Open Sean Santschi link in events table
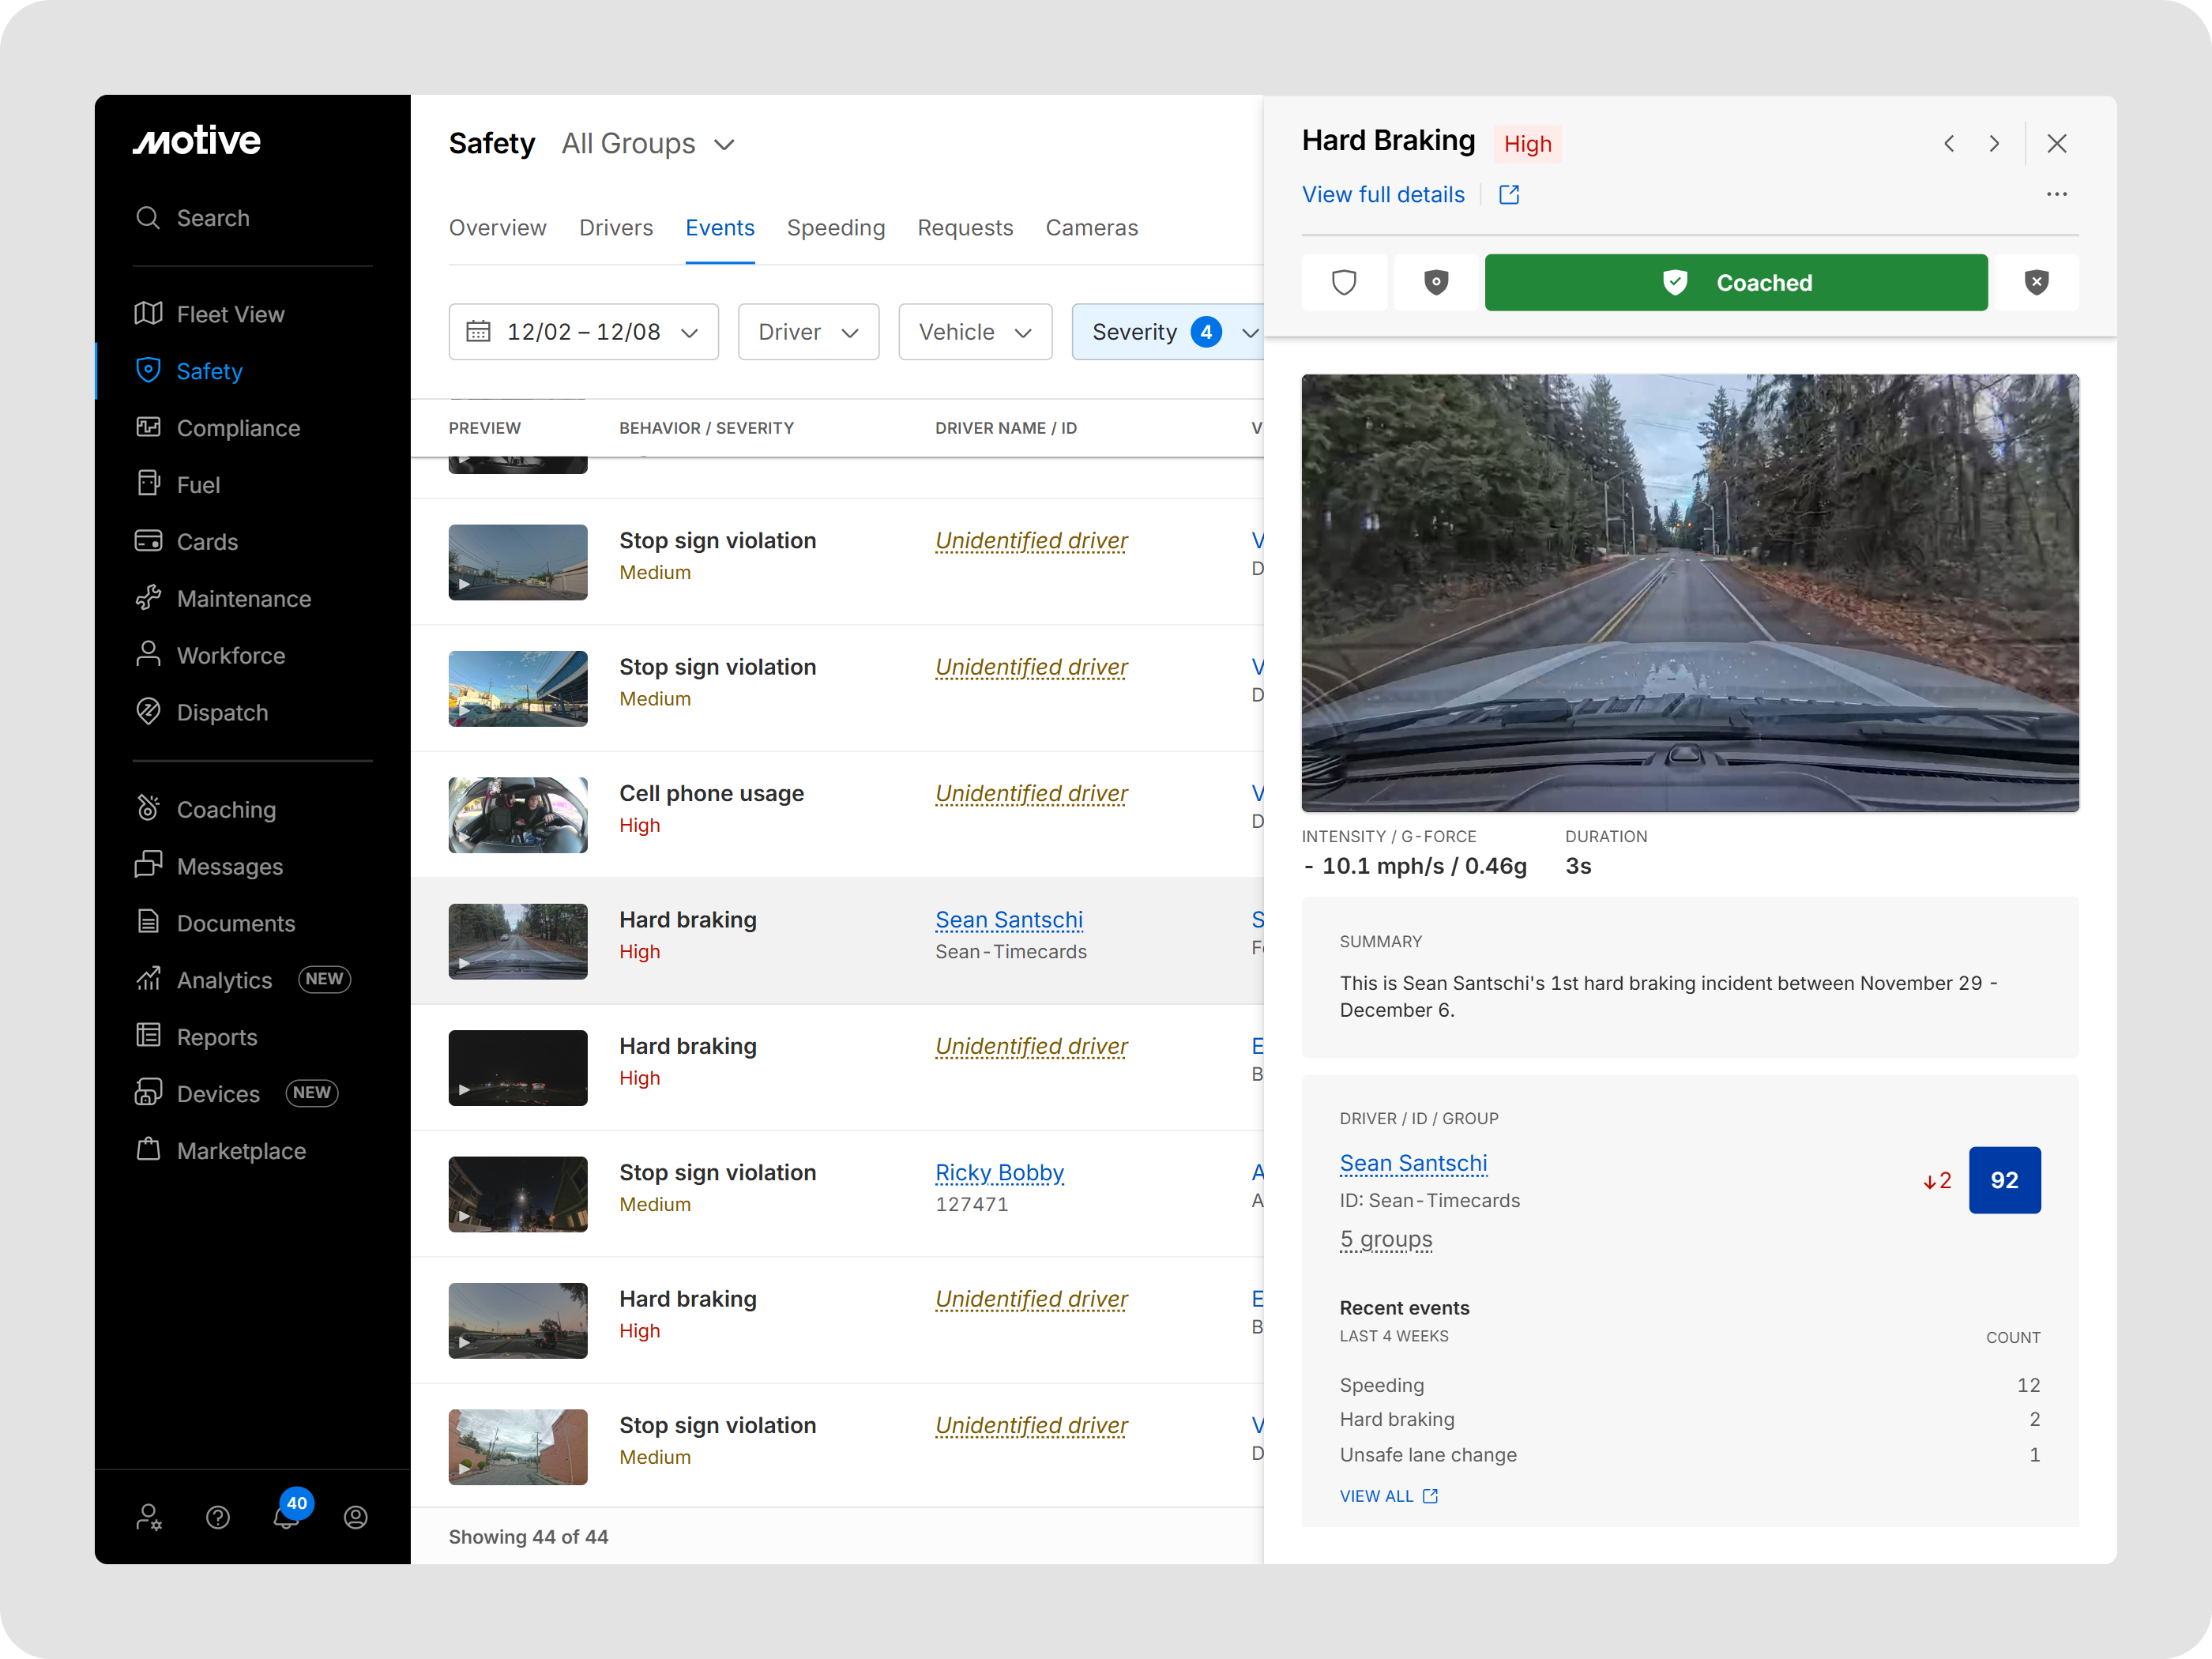2212x1659 pixels. [1009, 920]
